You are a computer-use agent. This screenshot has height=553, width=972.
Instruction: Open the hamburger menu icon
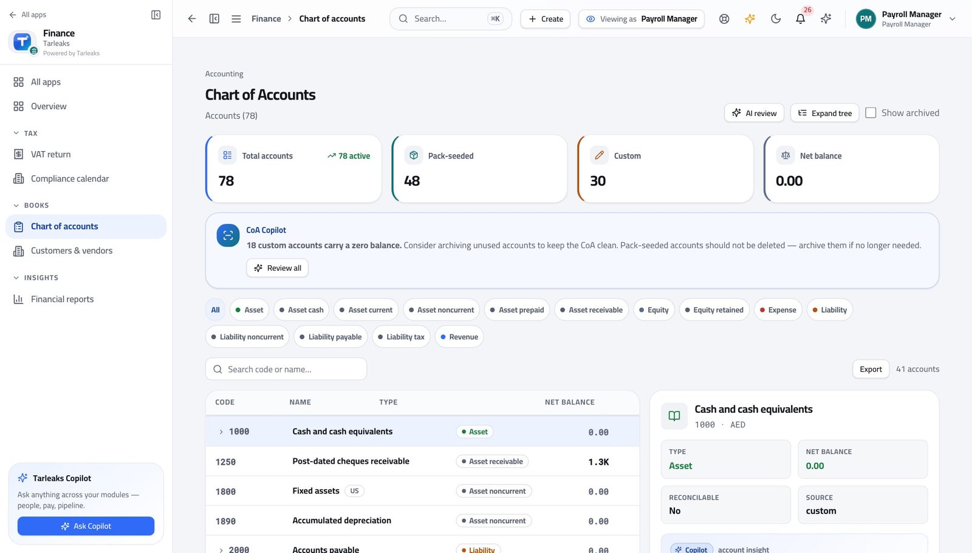click(236, 19)
